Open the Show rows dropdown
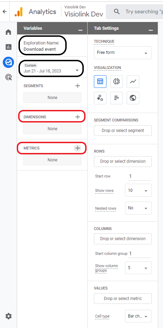The width and height of the screenshot is (163, 328). pos(138,190)
